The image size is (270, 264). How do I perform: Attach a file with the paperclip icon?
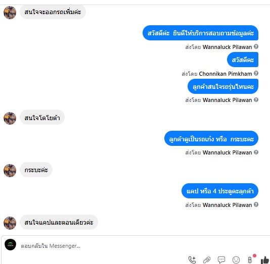(x=207, y=260)
